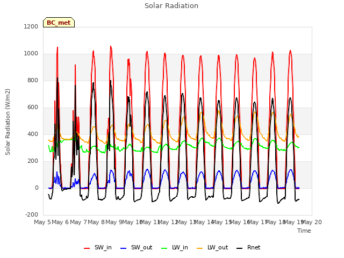The image size is (344, 258).
Task: Click the LW_out legend entry
Action: [212, 248]
